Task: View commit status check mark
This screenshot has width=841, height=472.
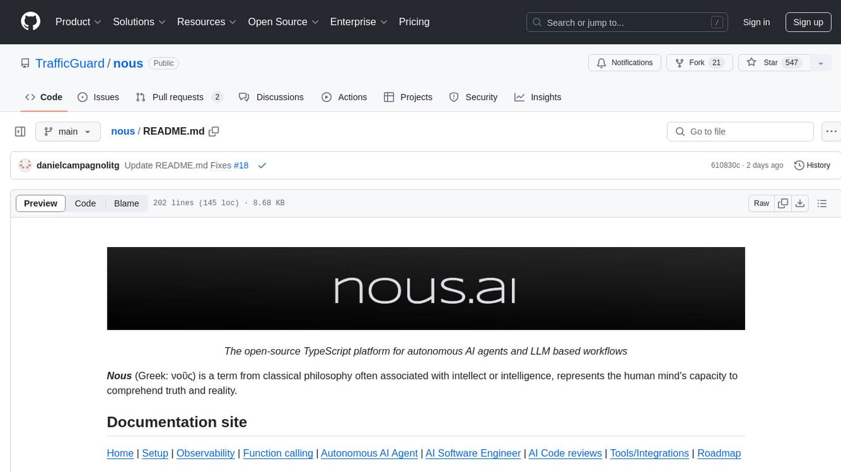Action: 262,166
